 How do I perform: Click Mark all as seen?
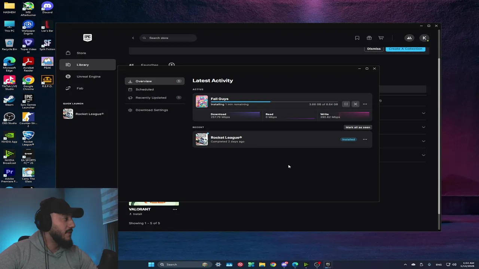point(358,127)
